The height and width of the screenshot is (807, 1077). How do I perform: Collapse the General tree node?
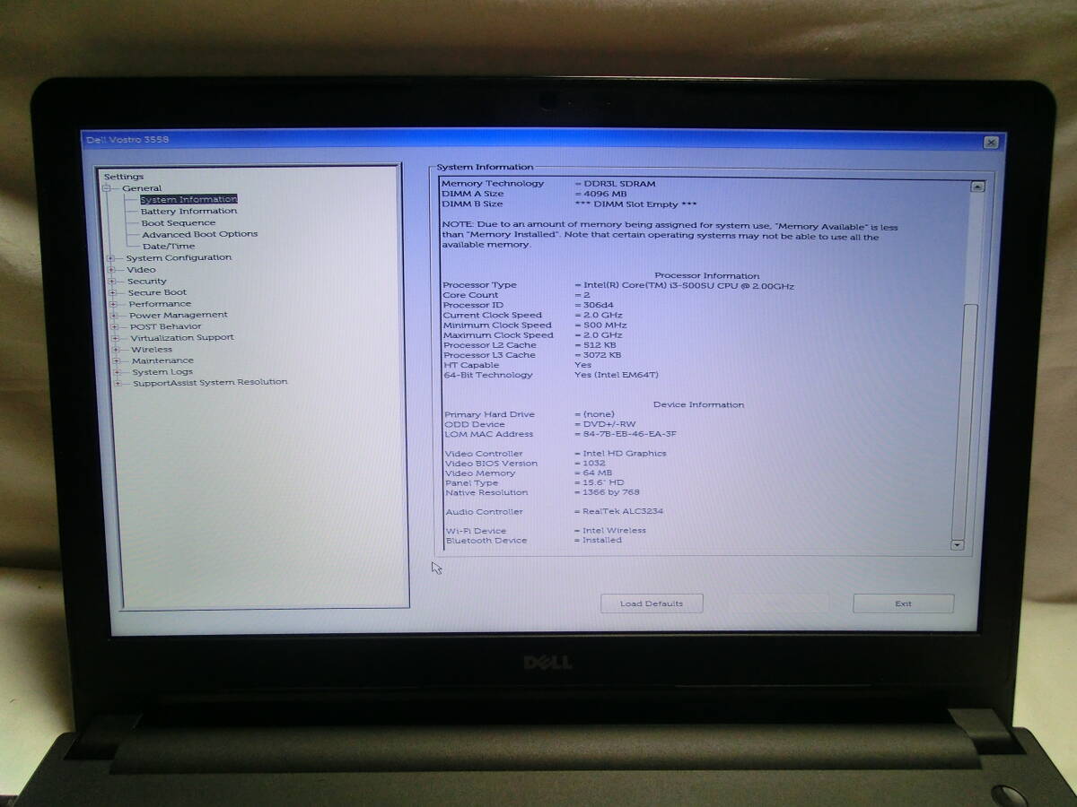coord(107,188)
